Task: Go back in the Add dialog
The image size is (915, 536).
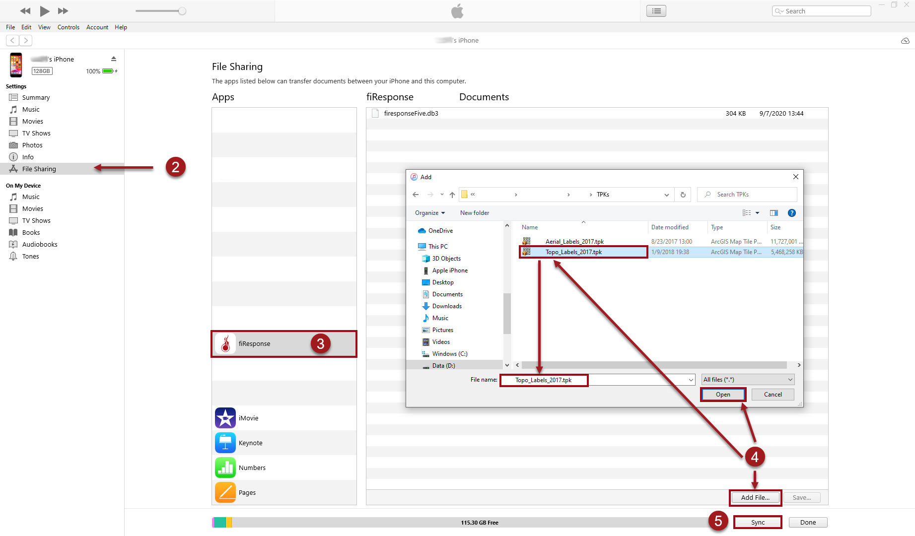Action: coord(416,195)
